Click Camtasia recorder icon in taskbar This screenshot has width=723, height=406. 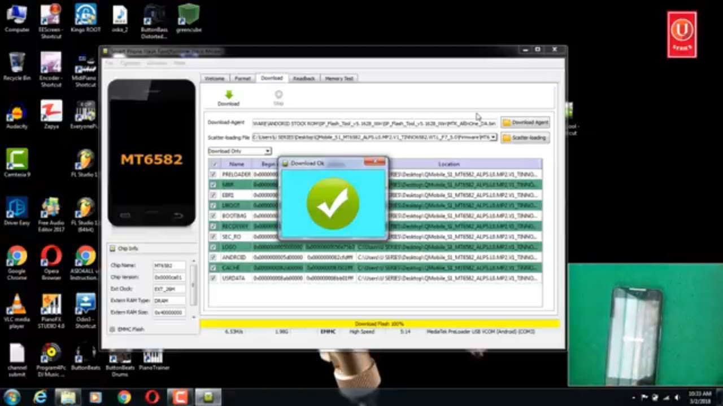point(180,398)
